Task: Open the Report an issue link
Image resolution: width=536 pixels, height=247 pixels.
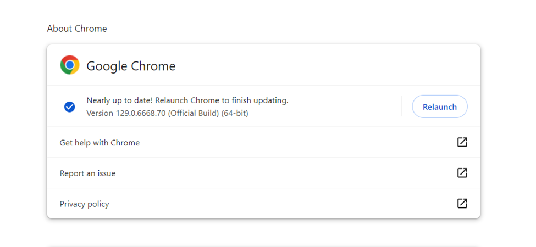Action: (87, 173)
